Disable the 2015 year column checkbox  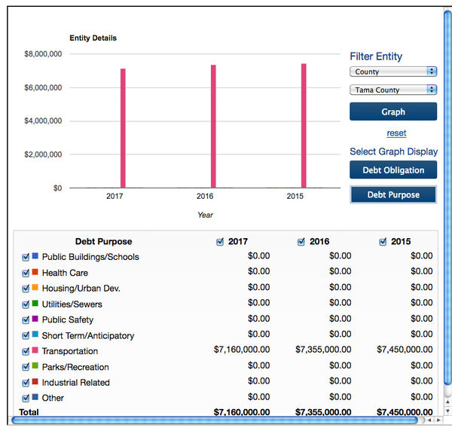(383, 242)
